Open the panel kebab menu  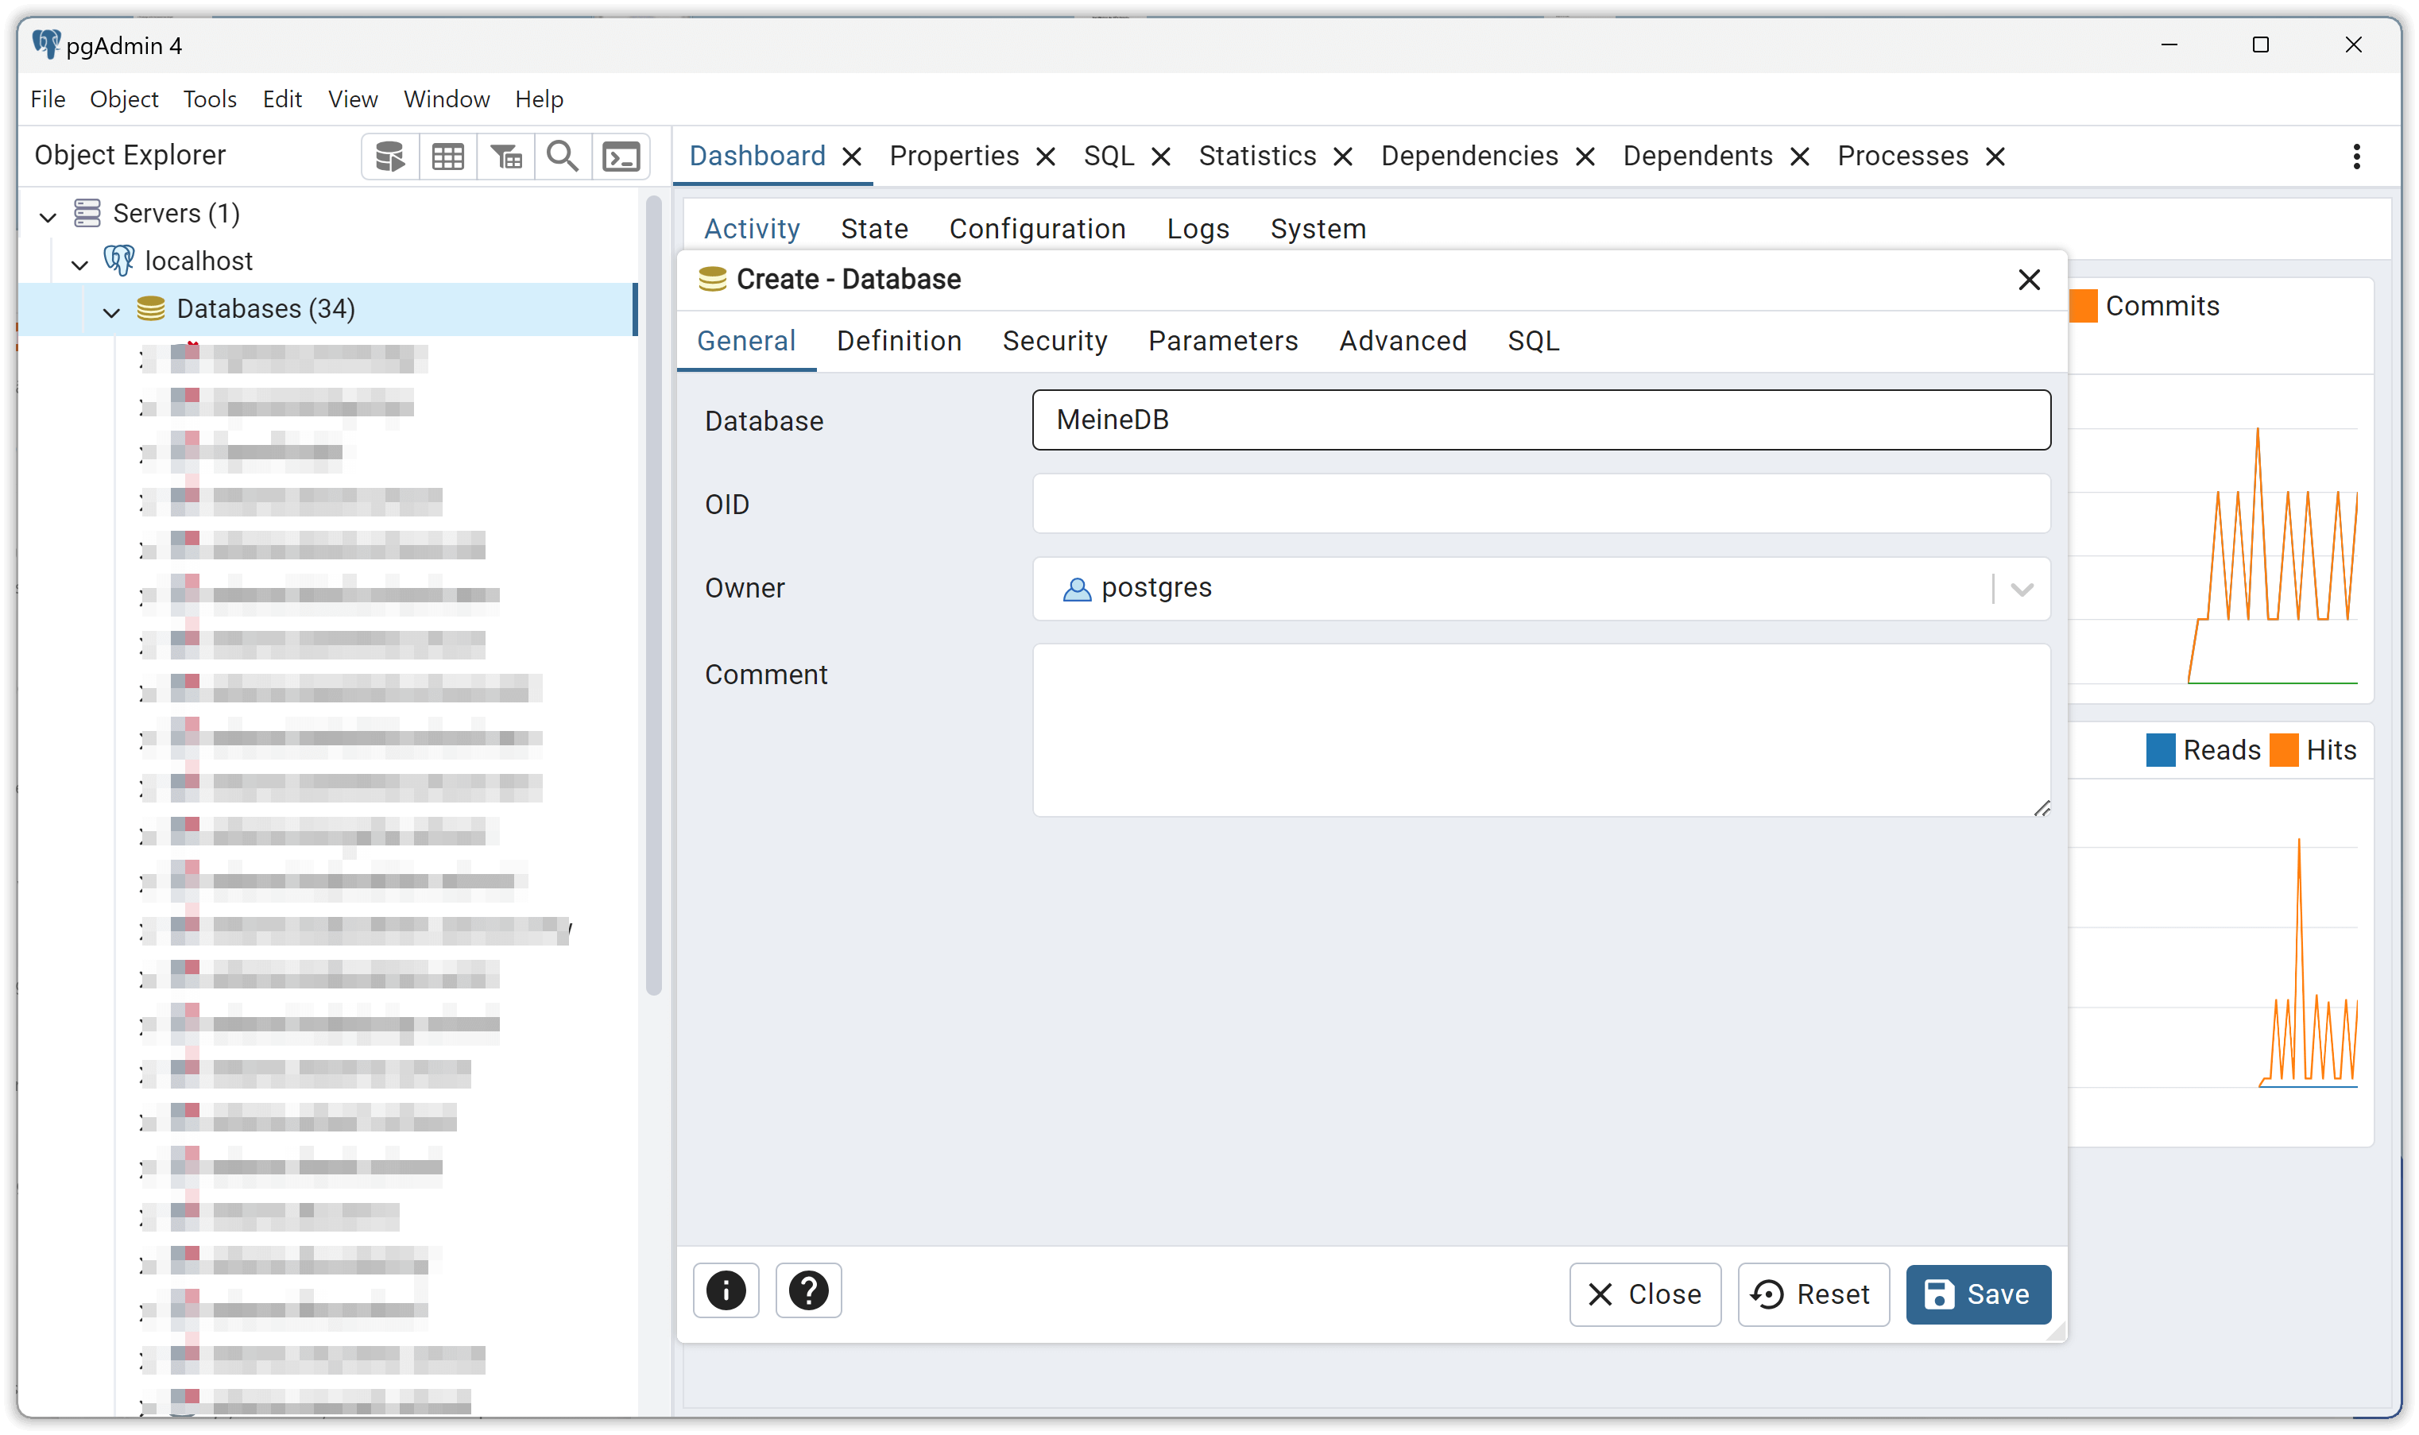coord(2357,157)
